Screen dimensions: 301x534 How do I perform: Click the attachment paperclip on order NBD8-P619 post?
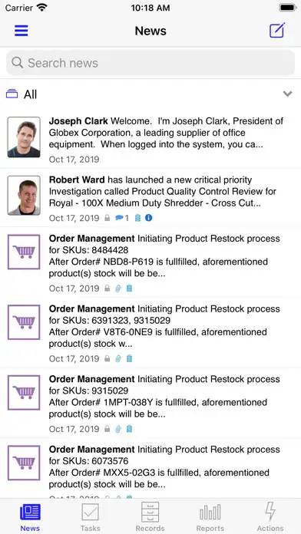(x=118, y=288)
